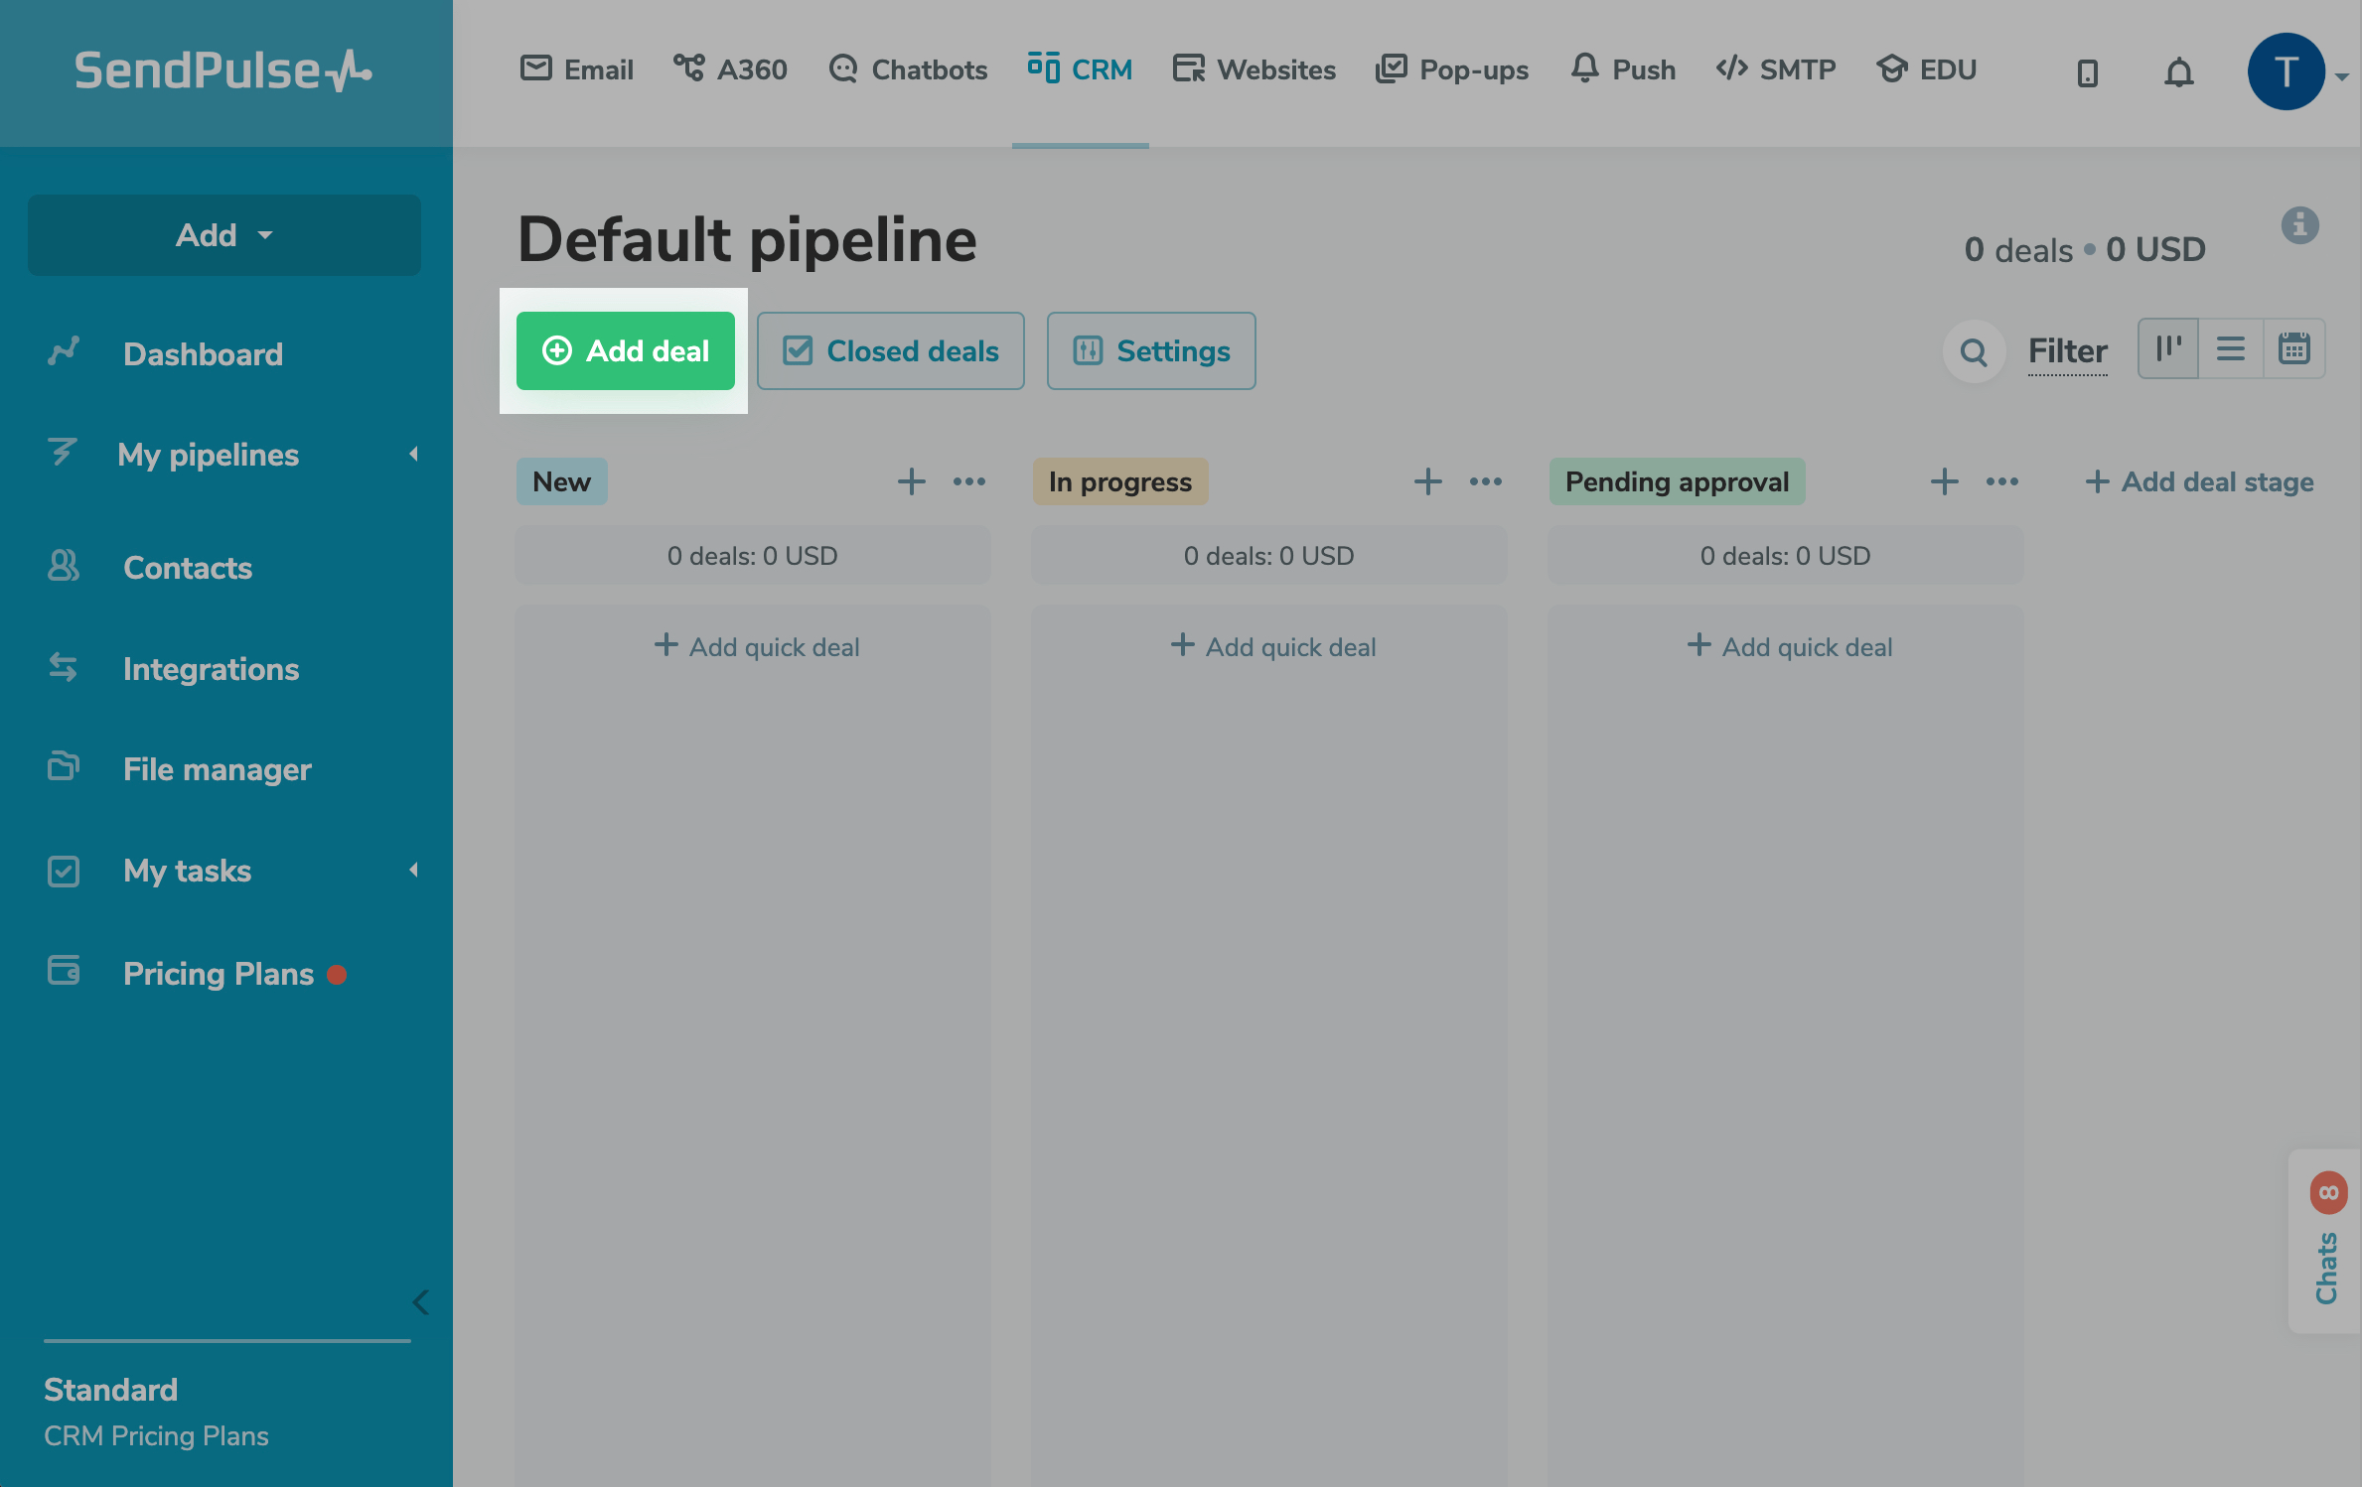The image size is (2362, 1487).
Task: Open three-dot menu for In progress stage
Action: point(1486,481)
